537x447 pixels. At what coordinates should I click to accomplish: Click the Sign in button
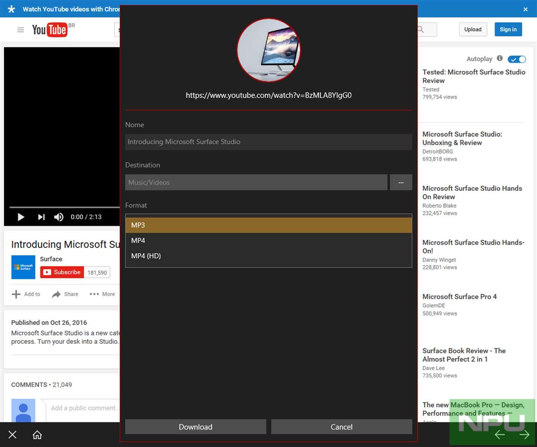[x=508, y=30]
